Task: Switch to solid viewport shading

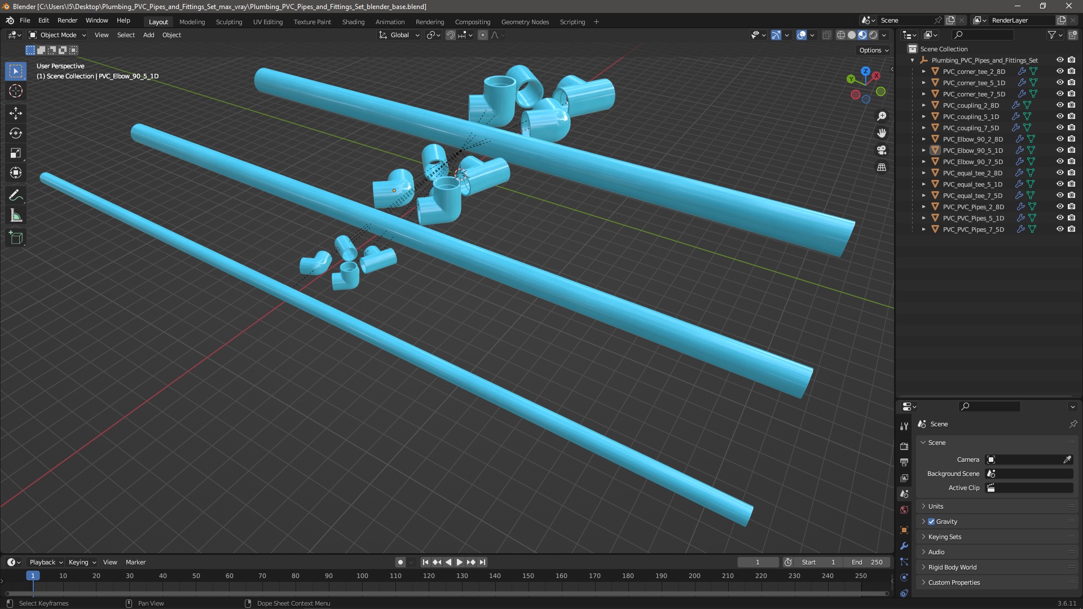Action: [852, 35]
